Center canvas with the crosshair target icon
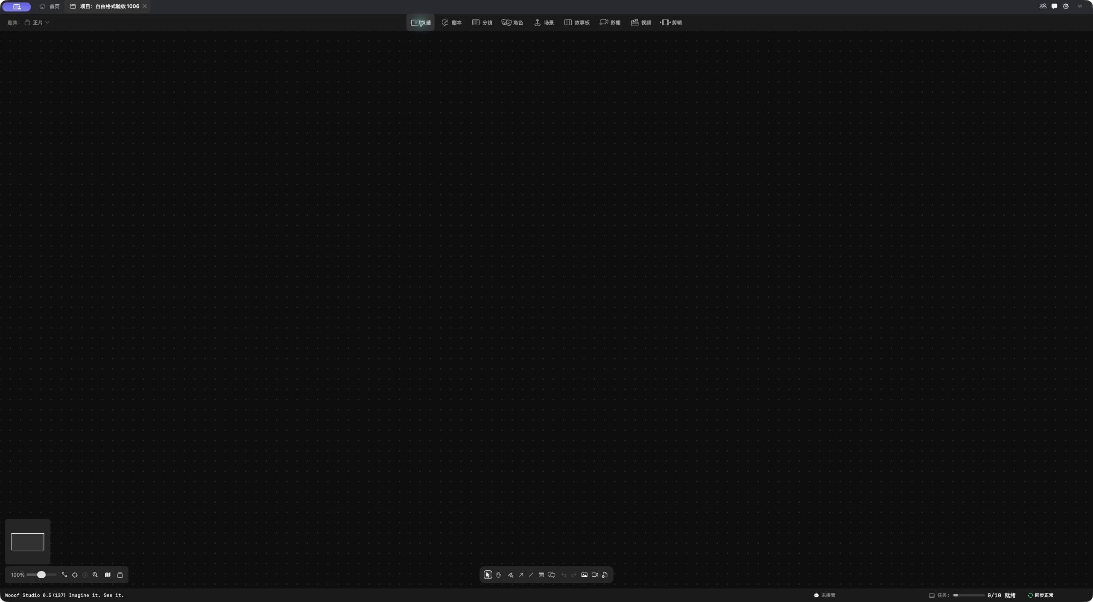 pyautogui.click(x=75, y=575)
